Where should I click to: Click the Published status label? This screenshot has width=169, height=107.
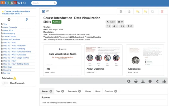[57, 22]
